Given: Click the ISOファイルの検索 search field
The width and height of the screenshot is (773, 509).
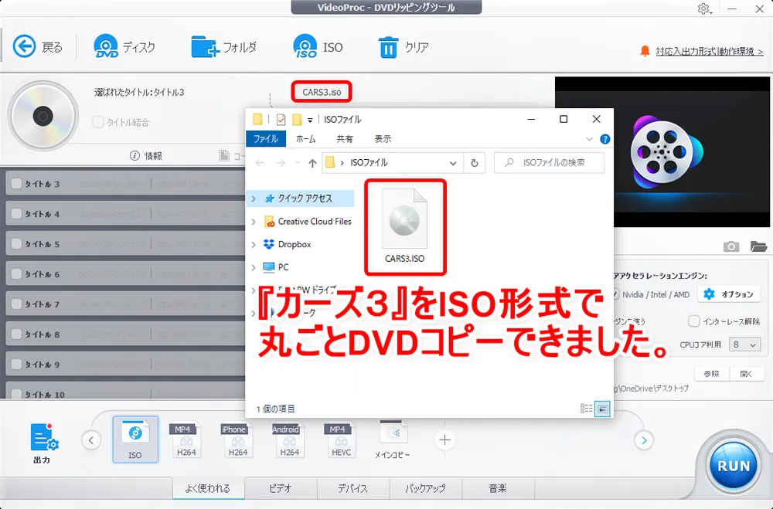Looking at the screenshot, I should 549,163.
